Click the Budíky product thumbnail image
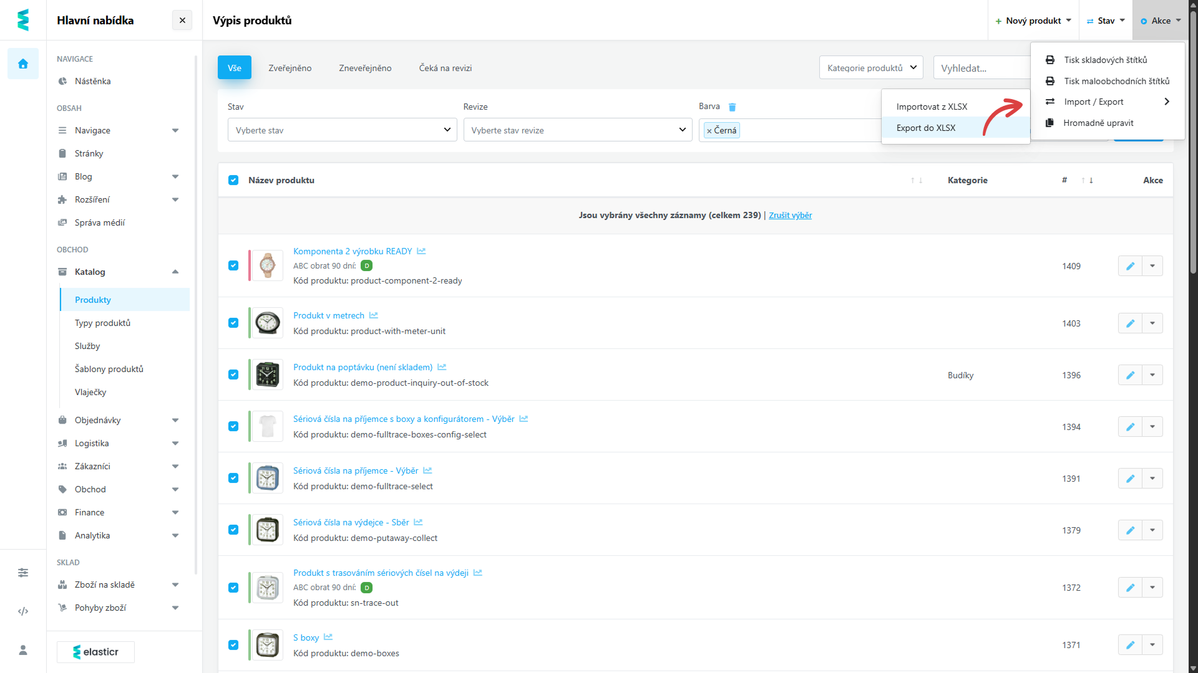1198x673 pixels. (x=268, y=375)
